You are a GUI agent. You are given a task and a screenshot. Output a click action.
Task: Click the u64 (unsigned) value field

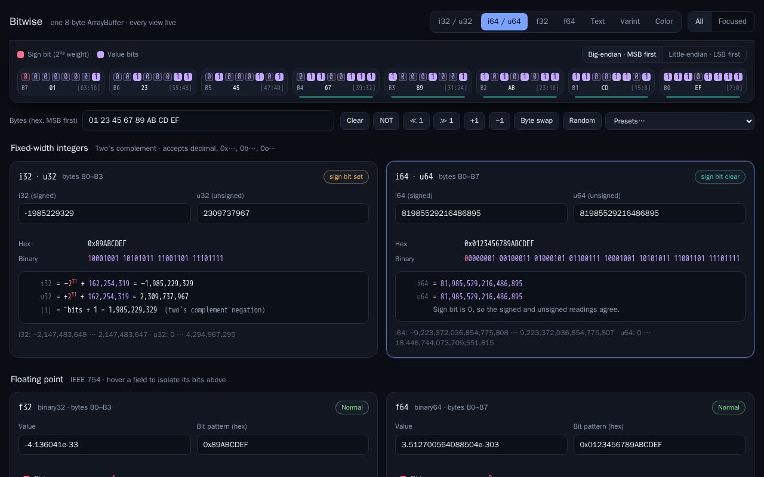click(660, 213)
